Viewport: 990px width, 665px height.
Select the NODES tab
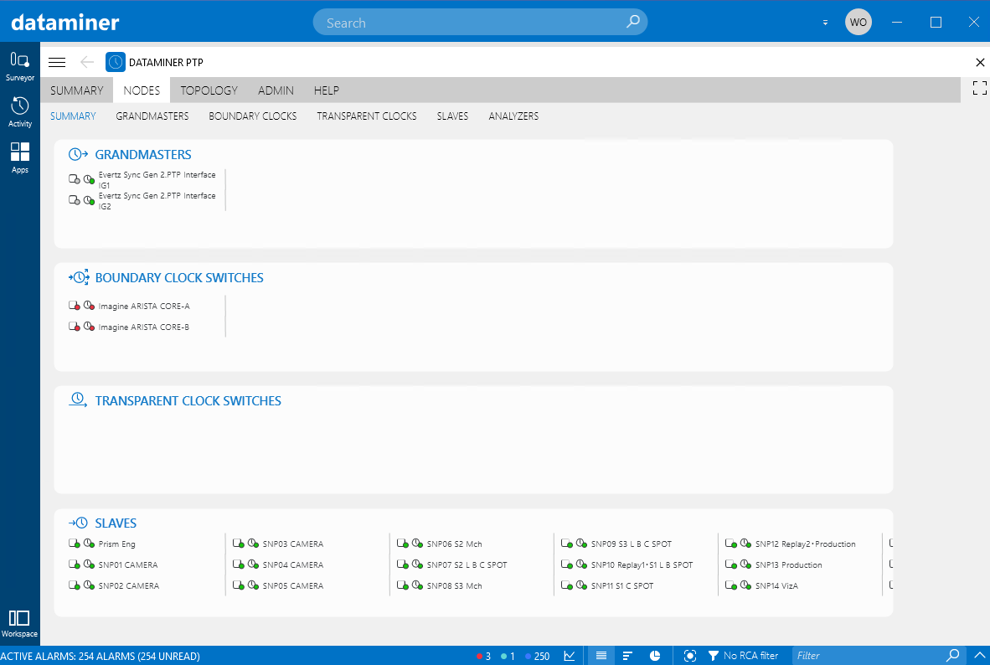click(x=142, y=90)
